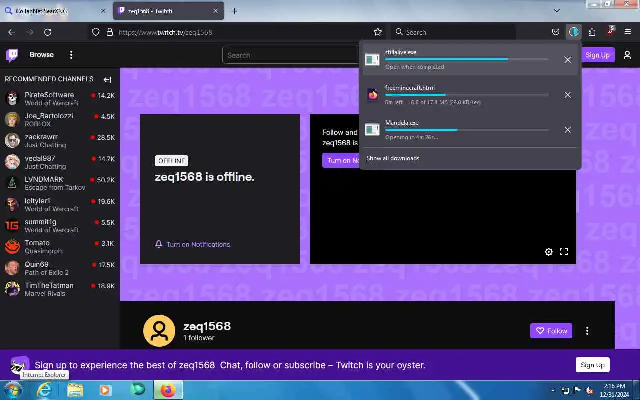Click the Firefox taskbar button

pyautogui.click(x=168, y=390)
